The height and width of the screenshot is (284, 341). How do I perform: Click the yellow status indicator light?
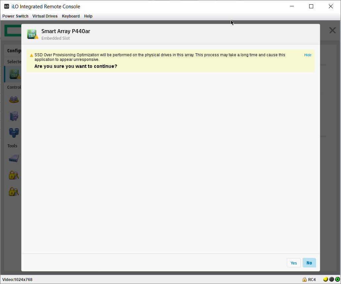pos(325,279)
